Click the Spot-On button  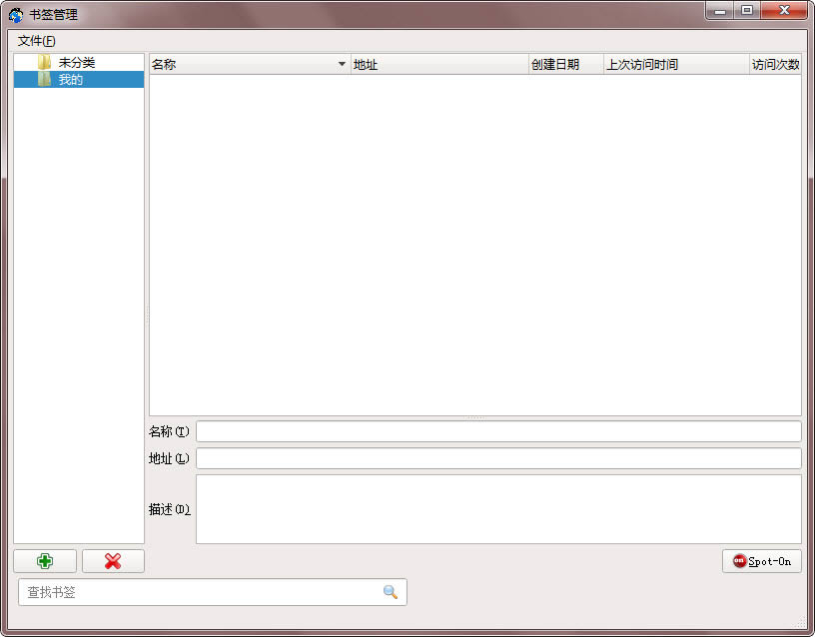761,561
